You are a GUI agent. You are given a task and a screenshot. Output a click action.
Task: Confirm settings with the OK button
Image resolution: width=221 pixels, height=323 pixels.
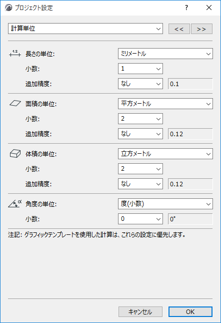click(190, 311)
